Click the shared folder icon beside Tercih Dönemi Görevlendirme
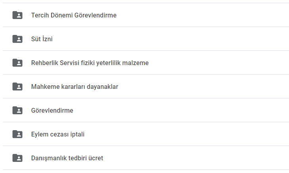289x173 pixels. click(x=17, y=15)
